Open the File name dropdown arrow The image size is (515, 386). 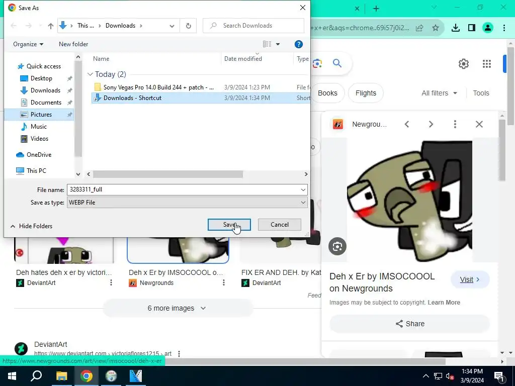[x=303, y=189]
